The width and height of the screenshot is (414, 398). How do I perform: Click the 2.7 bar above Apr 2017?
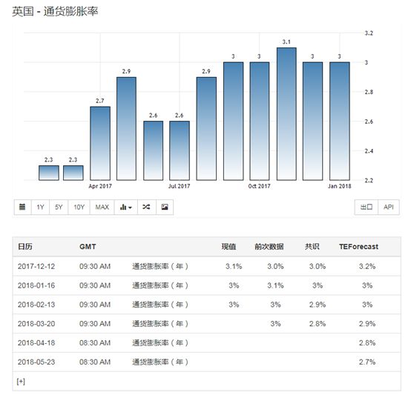click(100, 144)
